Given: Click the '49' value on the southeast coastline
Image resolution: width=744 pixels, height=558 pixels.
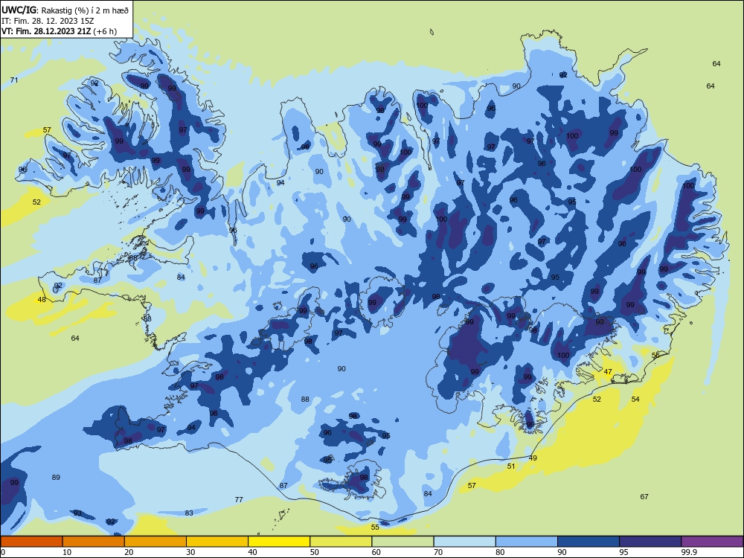Looking at the screenshot, I should click(x=533, y=458).
